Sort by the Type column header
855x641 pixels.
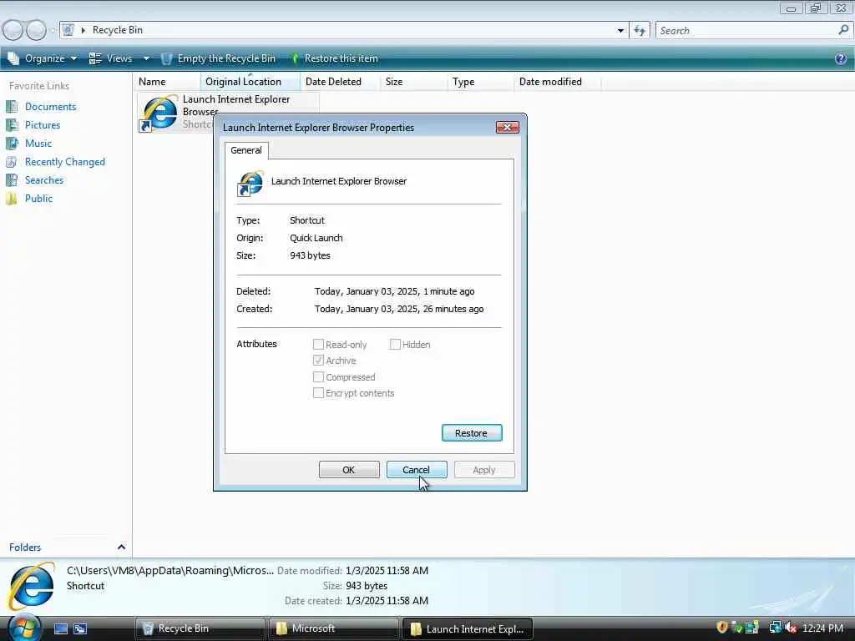coord(480,82)
